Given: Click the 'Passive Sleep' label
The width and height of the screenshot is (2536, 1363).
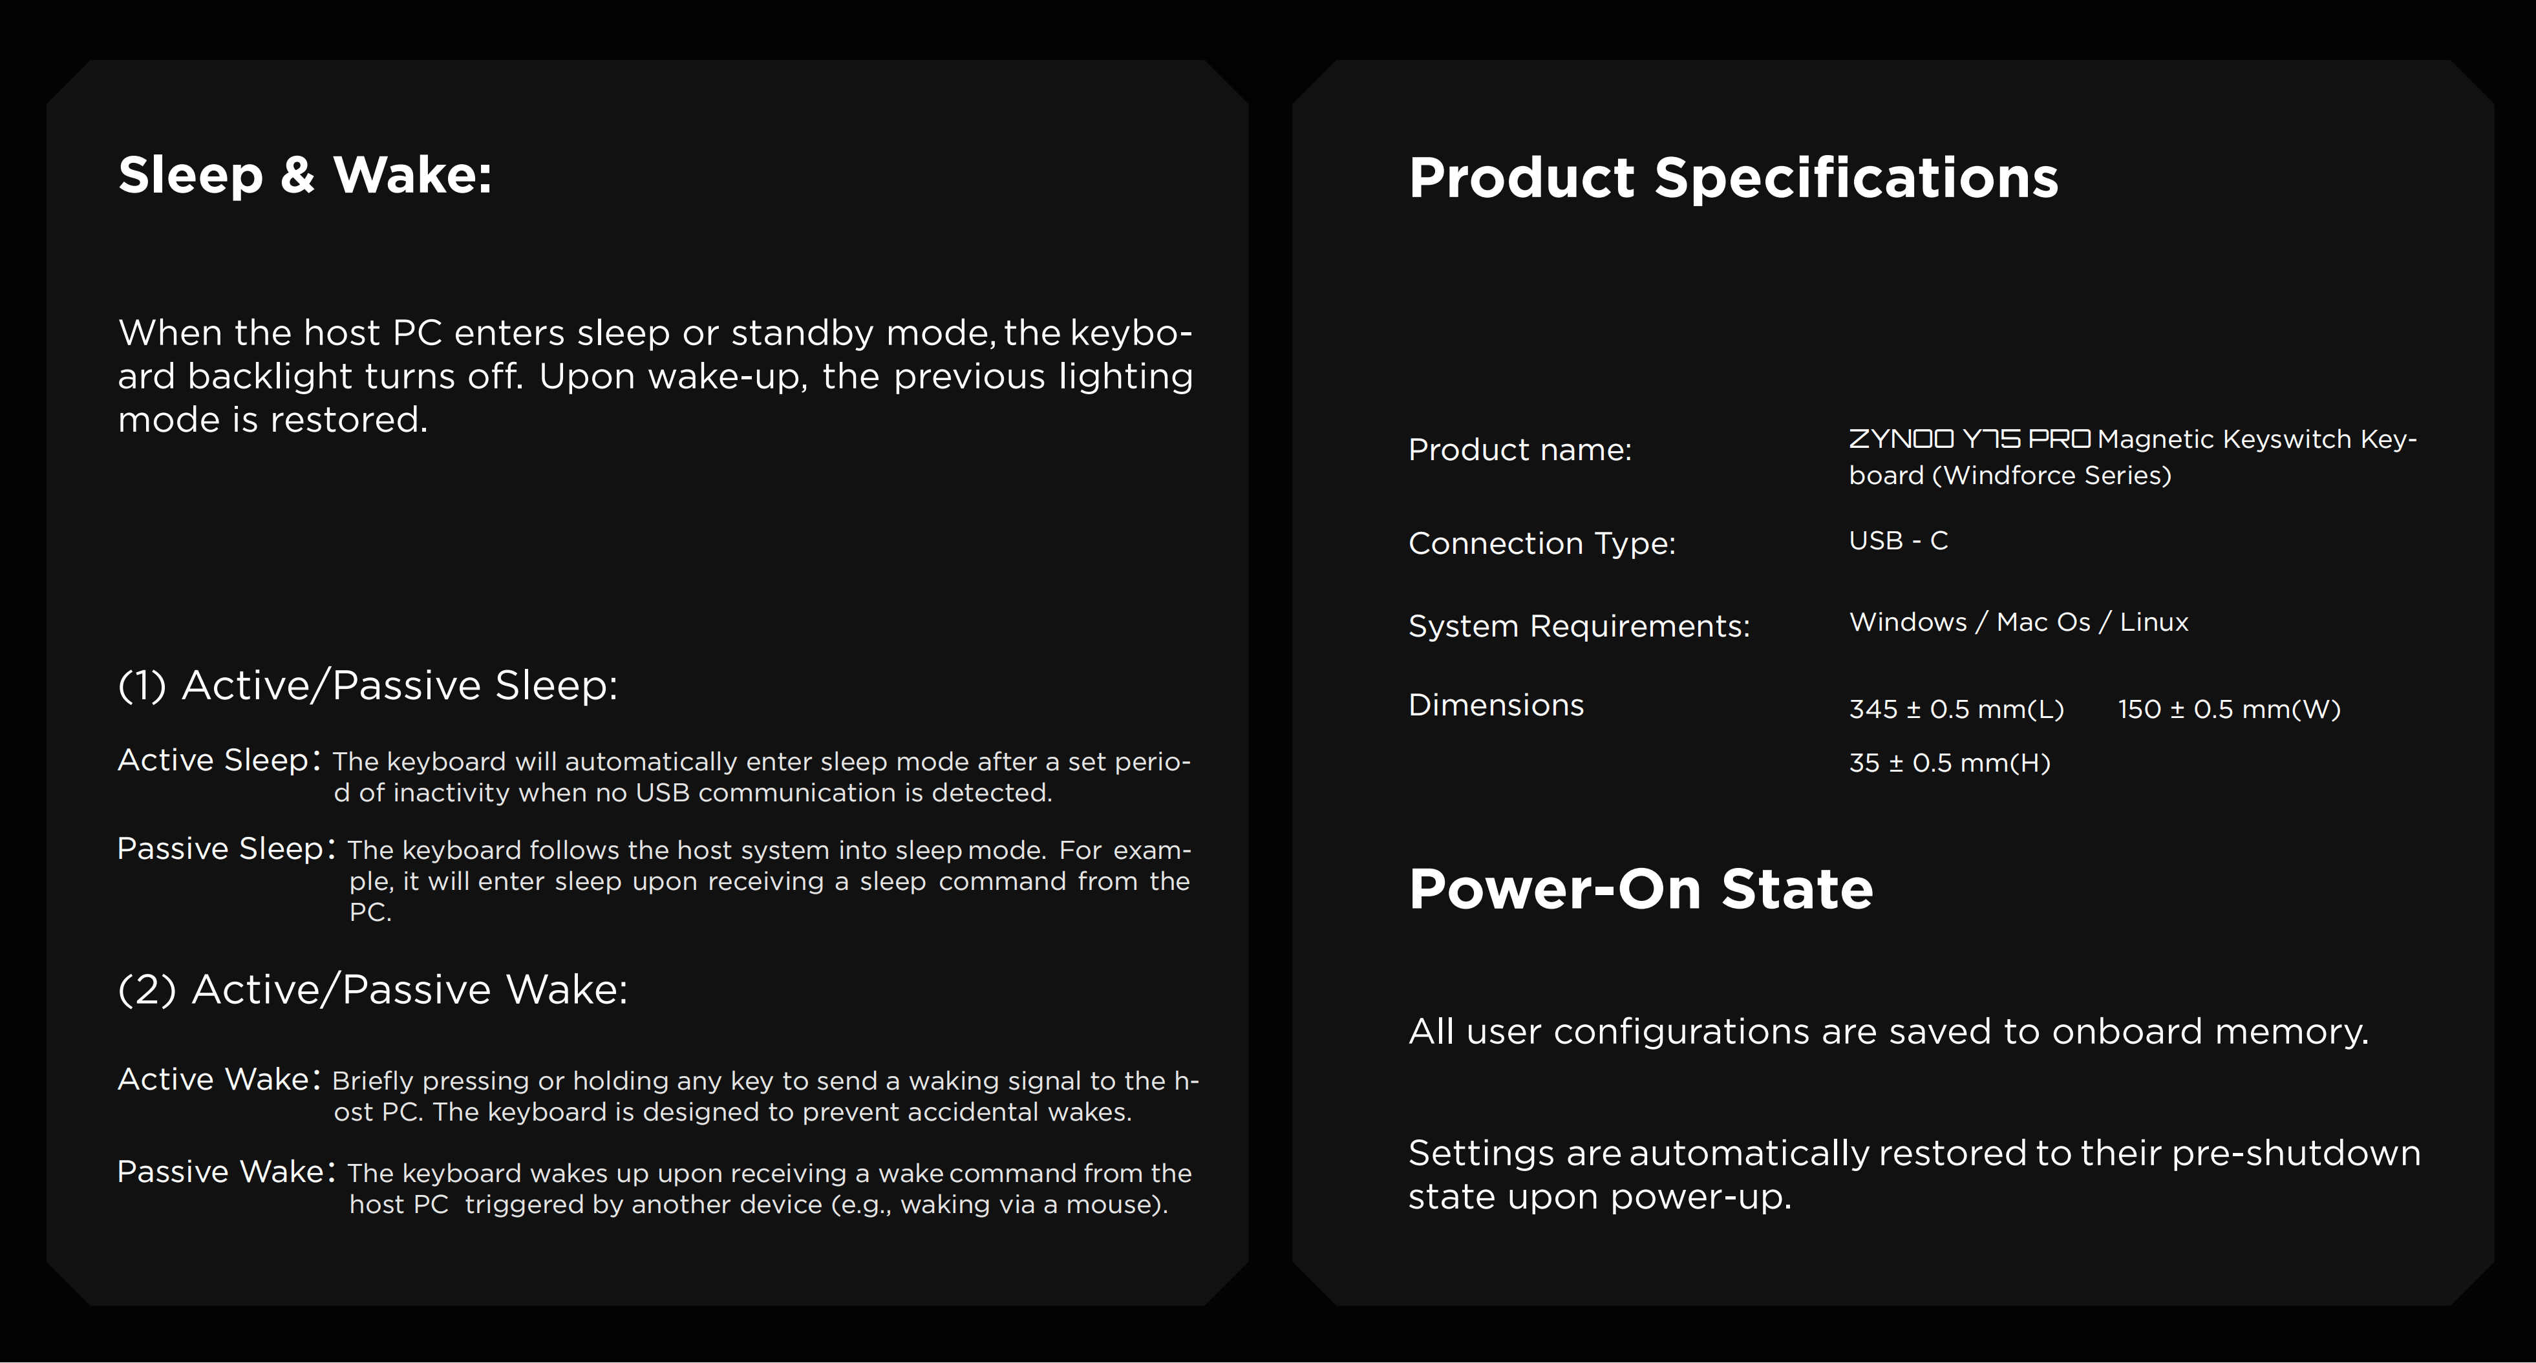Looking at the screenshot, I should click(220, 849).
